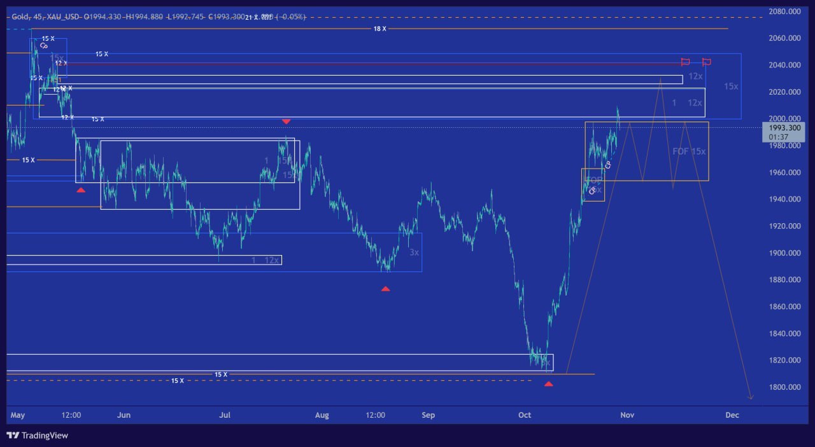Viewport: 815px width, 447px height.
Task: Click the Gold XAU_USD symbol title
Action: [x=43, y=17]
